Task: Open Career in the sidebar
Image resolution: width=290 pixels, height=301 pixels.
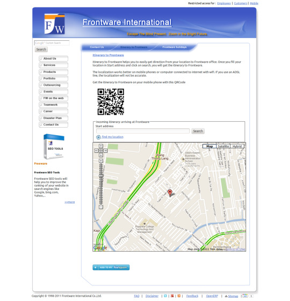Action: pyautogui.click(x=53, y=112)
